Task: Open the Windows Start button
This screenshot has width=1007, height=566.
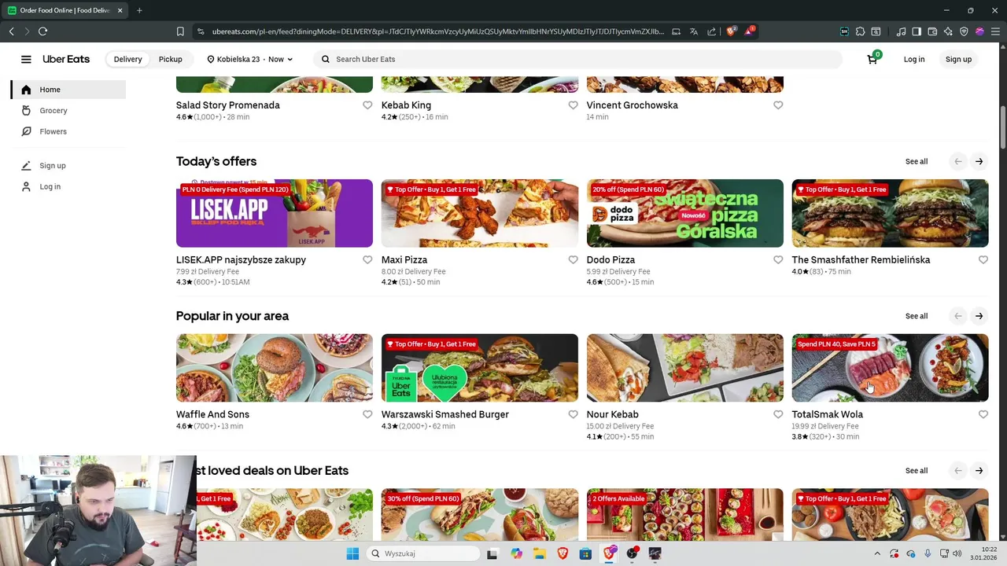Action: coord(352,553)
